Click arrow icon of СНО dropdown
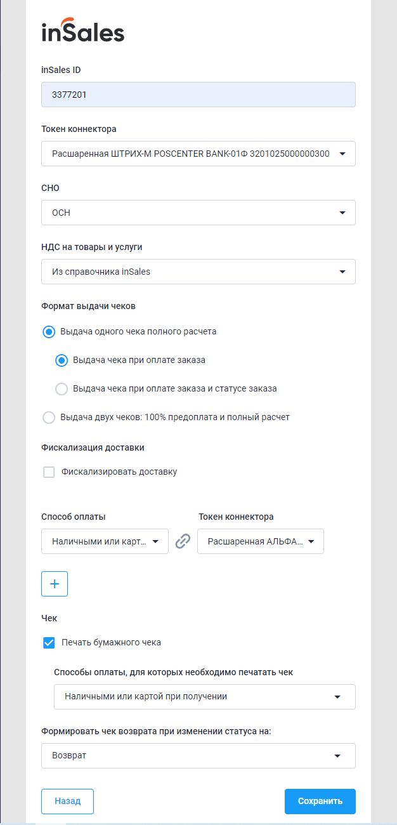The image size is (397, 825). [x=342, y=213]
